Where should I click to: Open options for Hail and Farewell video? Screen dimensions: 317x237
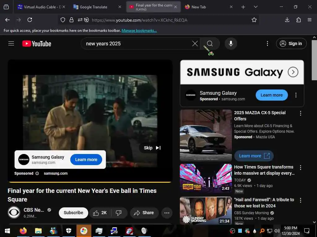(x=300, y=200)
